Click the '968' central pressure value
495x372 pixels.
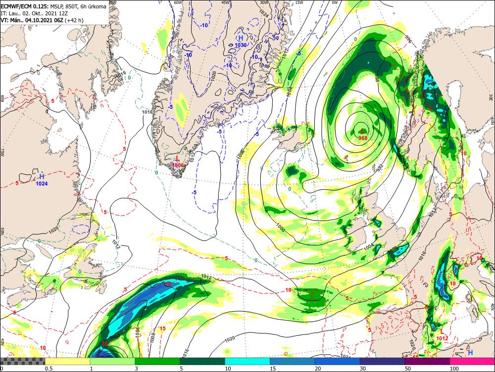tap(363, 138)
